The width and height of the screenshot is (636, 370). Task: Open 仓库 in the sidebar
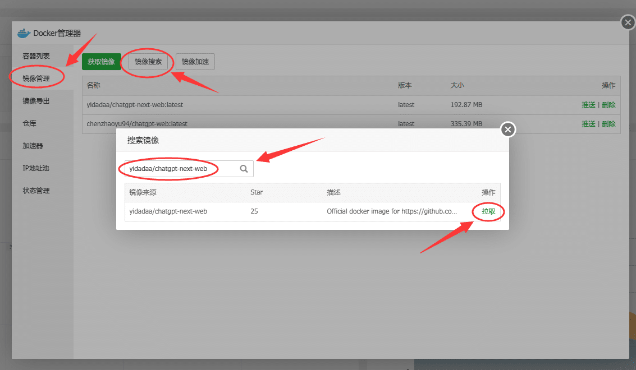33,123
